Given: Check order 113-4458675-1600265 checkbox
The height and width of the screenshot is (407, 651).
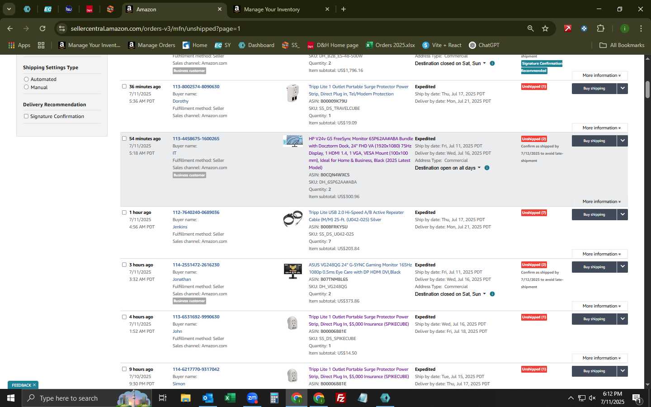Looking at the screenshot, I should [124, 138].
